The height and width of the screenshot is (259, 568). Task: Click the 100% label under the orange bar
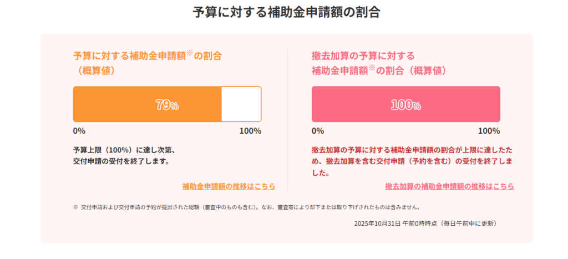point(250,131)
